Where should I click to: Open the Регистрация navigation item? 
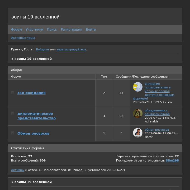coord(71,30)
